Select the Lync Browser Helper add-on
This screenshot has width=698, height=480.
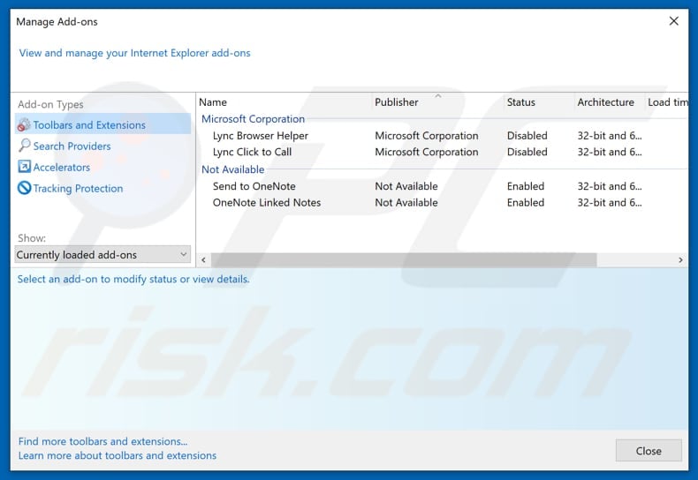pyautogui.click(x=261, y=136)
